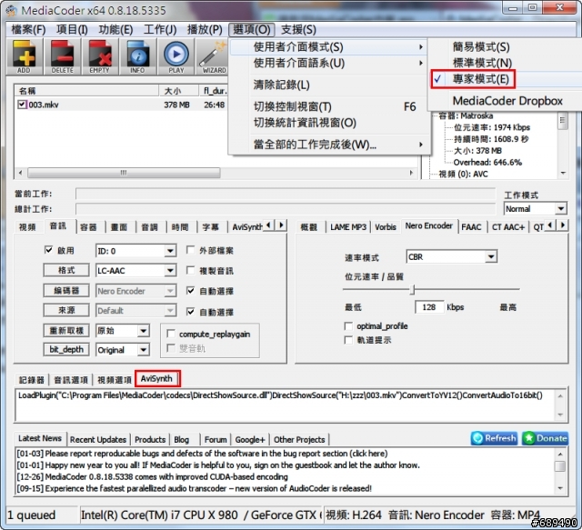Choose MediaCoder Dropbox menu entry
The image size is (582, 530).
click(507, 101)
